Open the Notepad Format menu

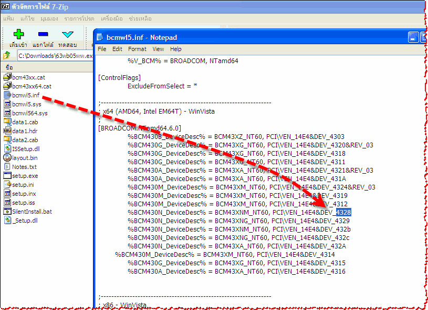click(x=137, y=49)
